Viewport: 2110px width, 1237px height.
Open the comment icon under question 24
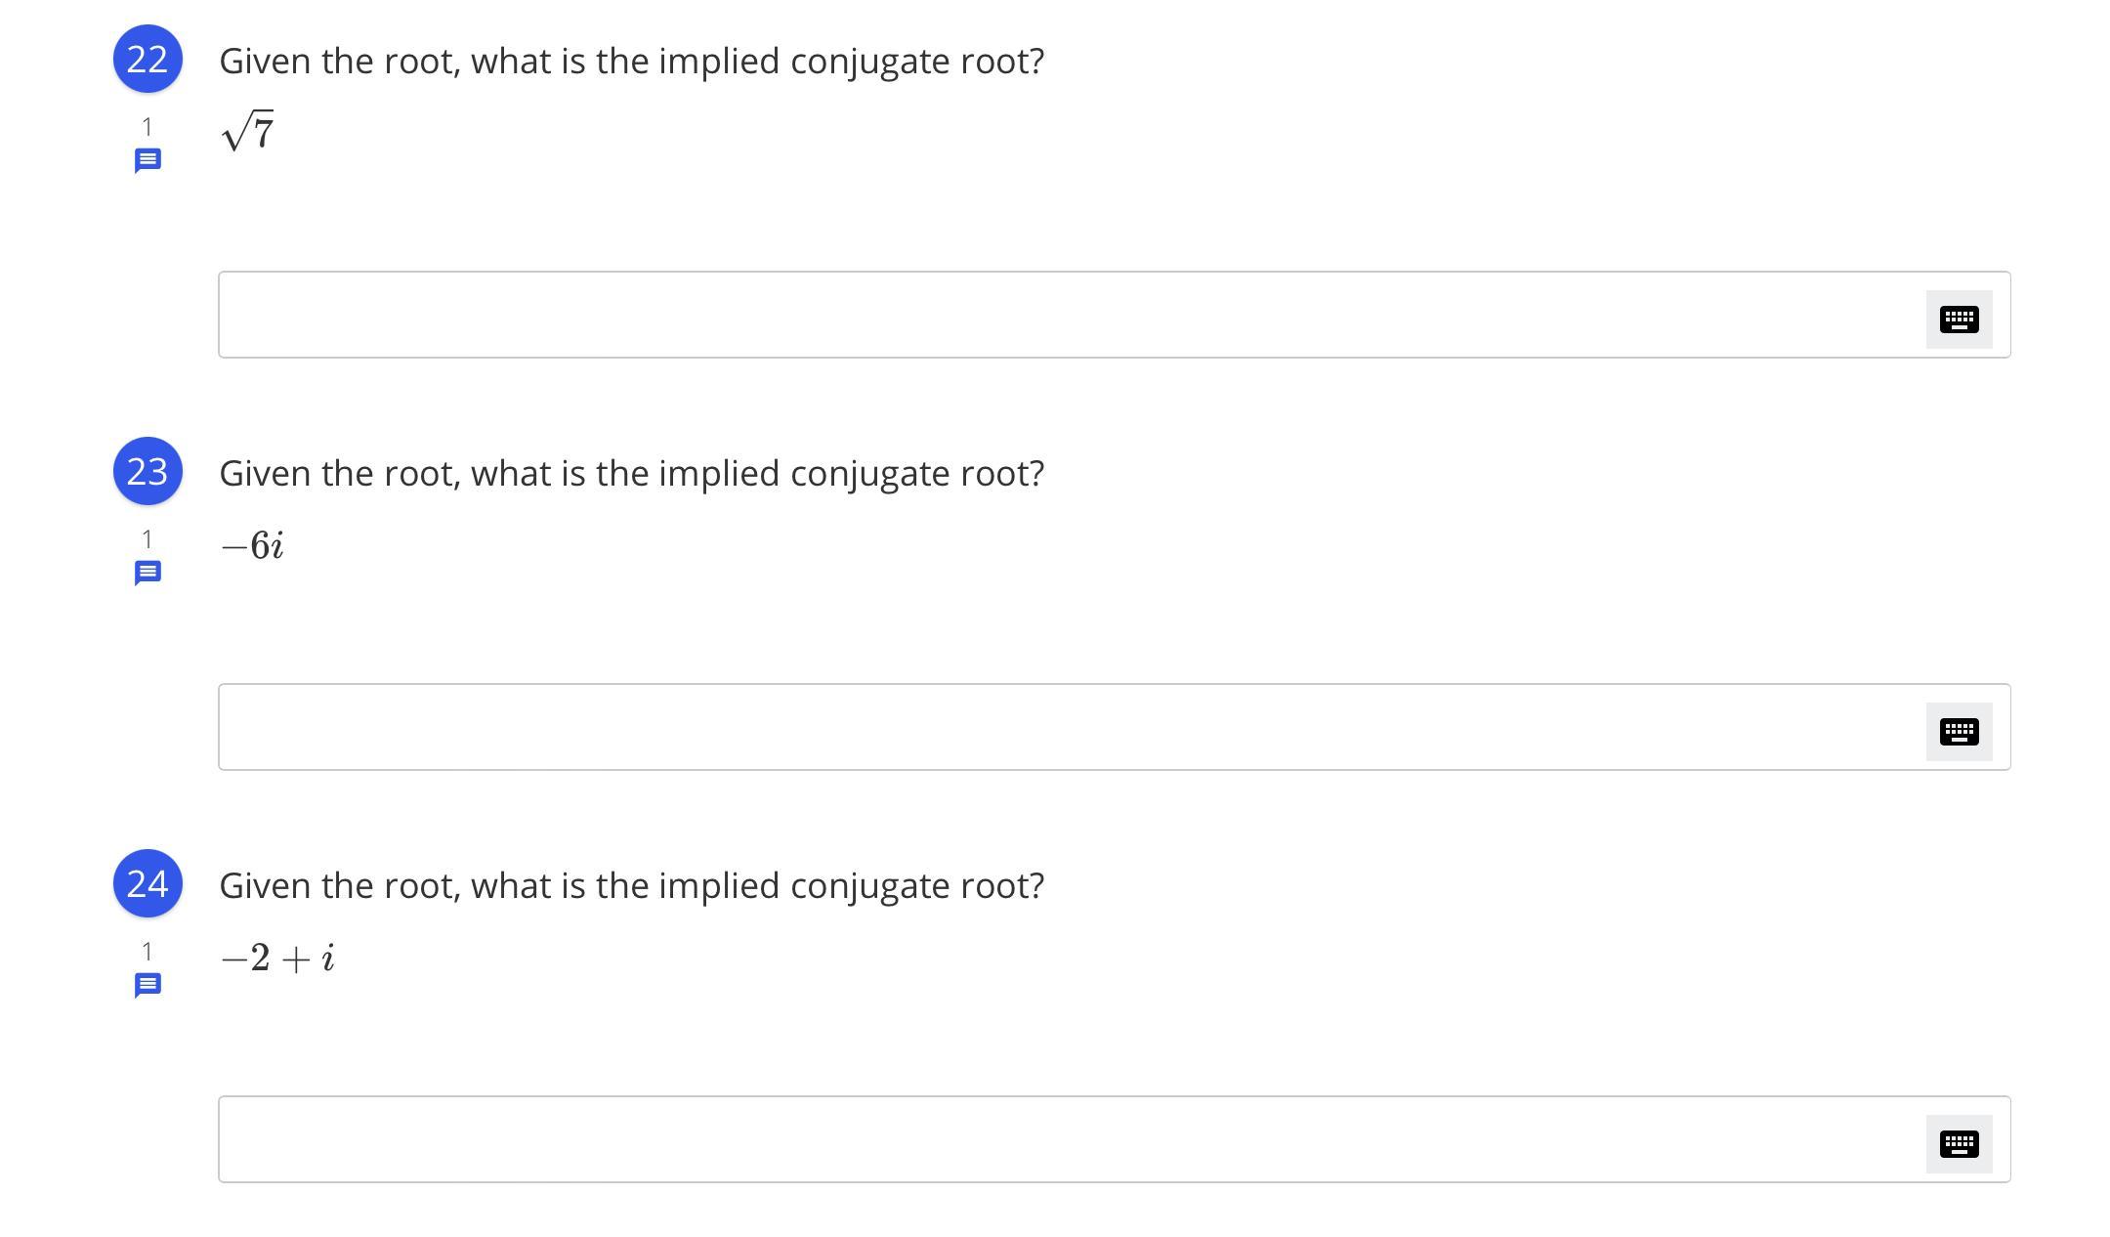148,985
